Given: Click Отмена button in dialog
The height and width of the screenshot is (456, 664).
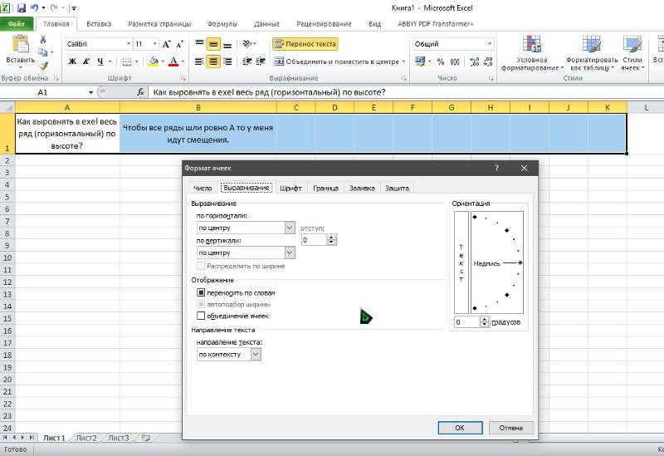Looking at the screenshot, I should tap(511, 428).
